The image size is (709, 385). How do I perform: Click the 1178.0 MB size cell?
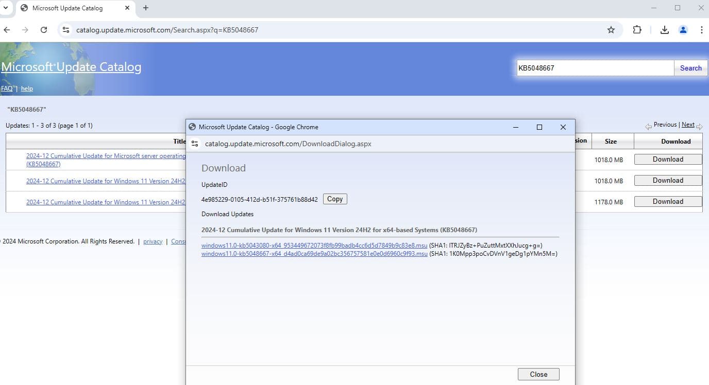[x=609, y=202]
